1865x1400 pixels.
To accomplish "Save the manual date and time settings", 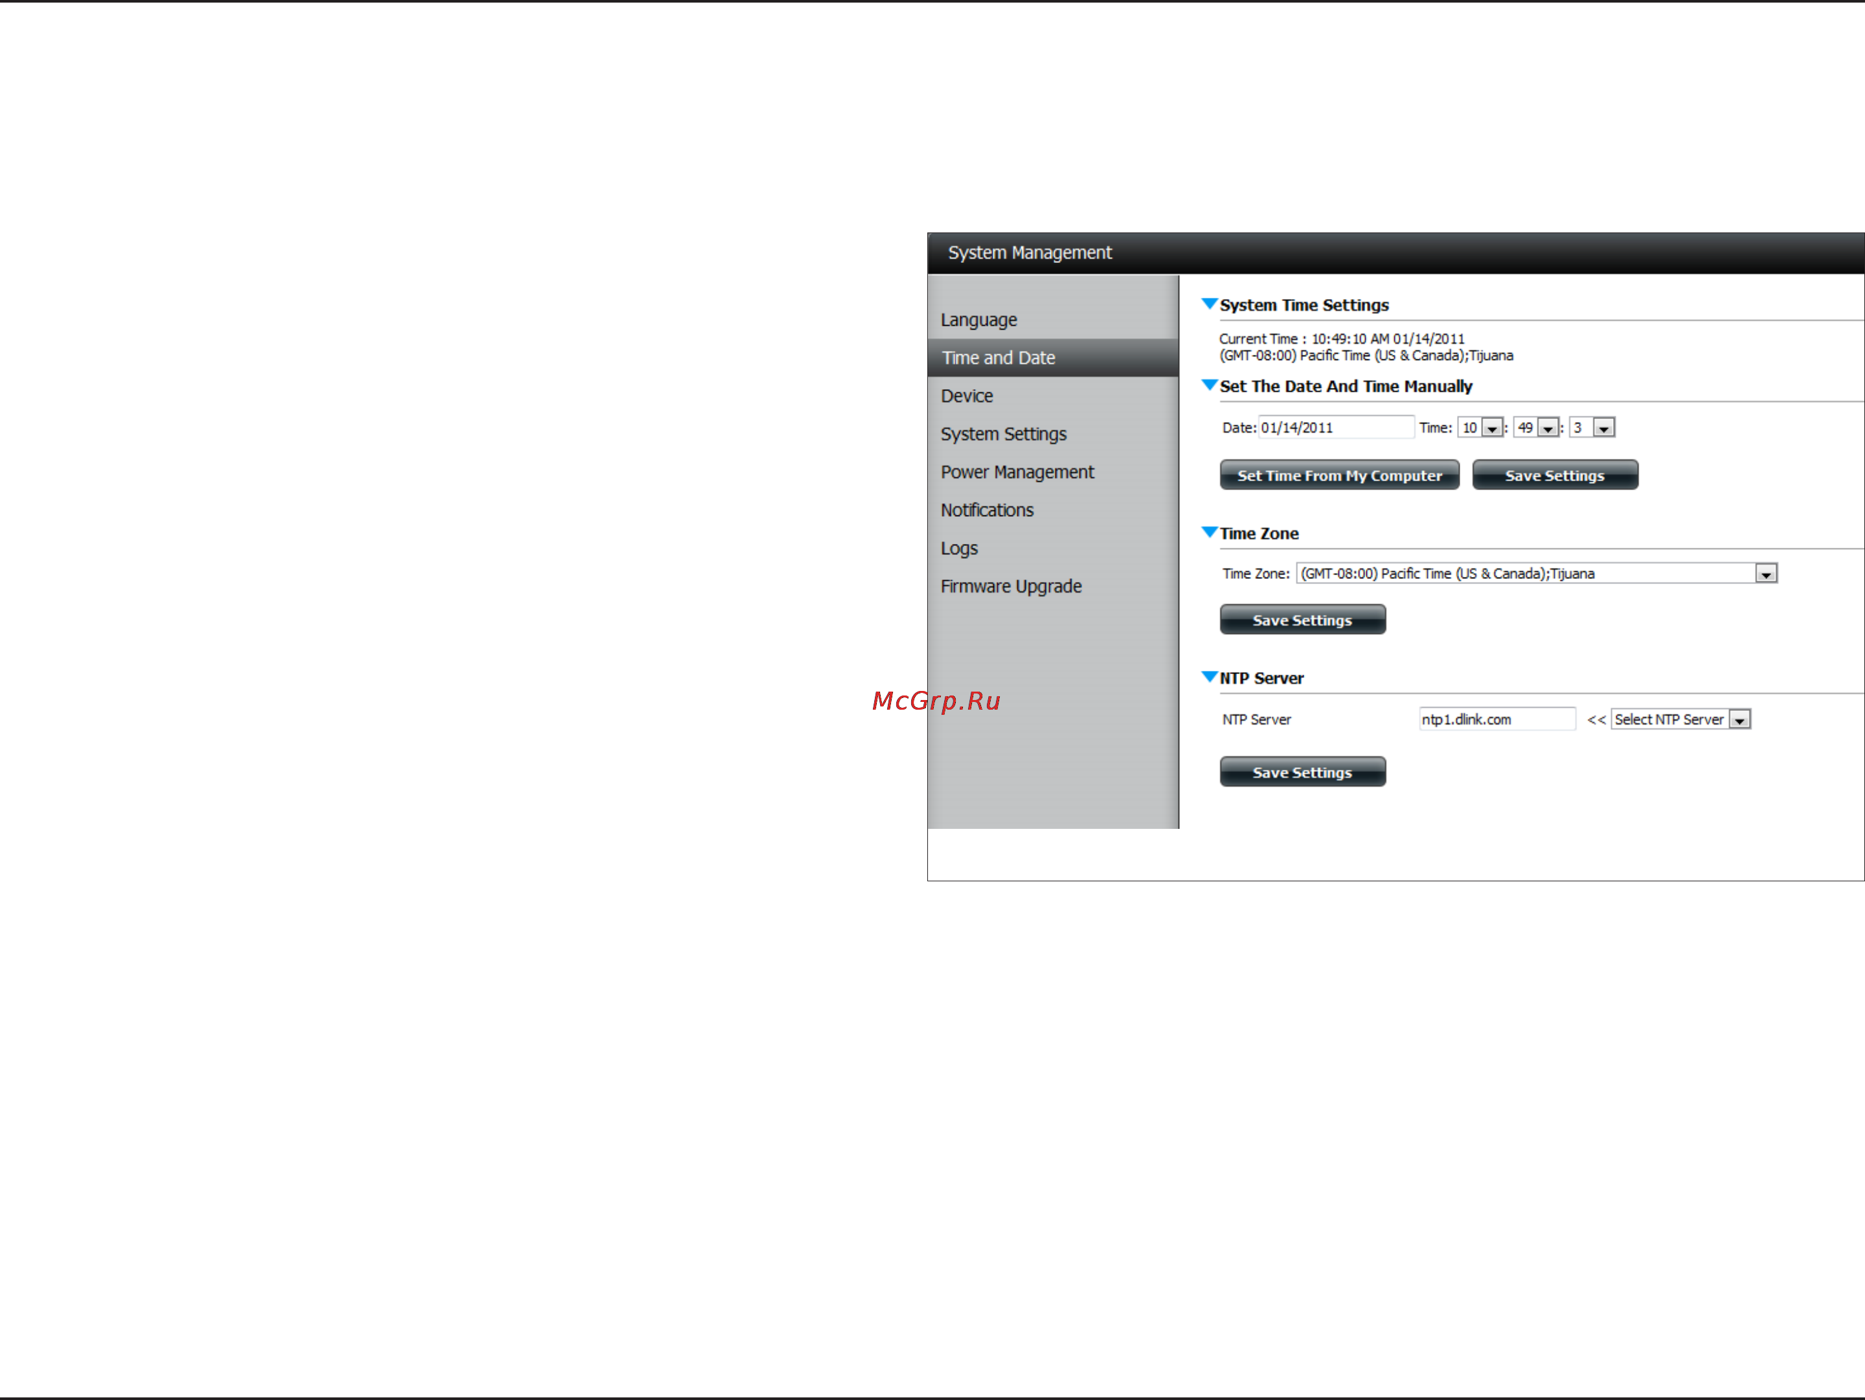I will click(1555, 475).
